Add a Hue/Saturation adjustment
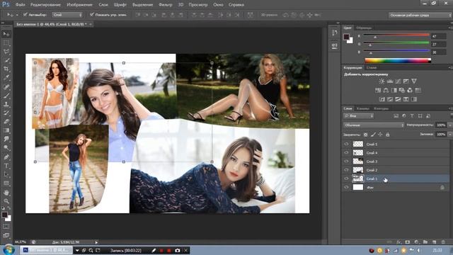 (x=377, y=90)
